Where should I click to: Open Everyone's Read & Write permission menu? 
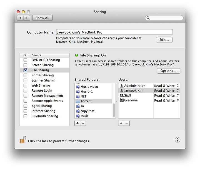(x=166, y=100)
